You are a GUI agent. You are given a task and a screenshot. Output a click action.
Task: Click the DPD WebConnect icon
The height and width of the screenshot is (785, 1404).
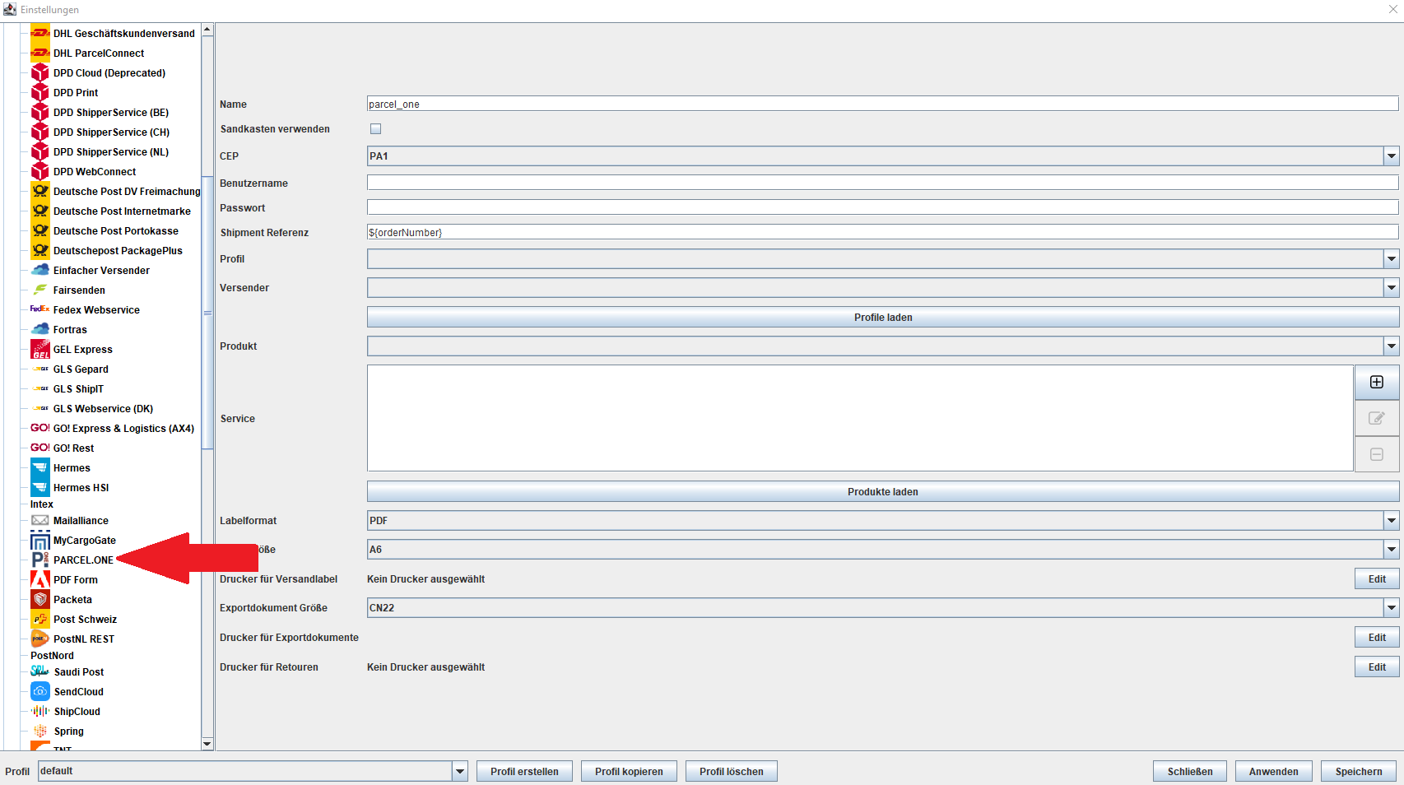40,171
